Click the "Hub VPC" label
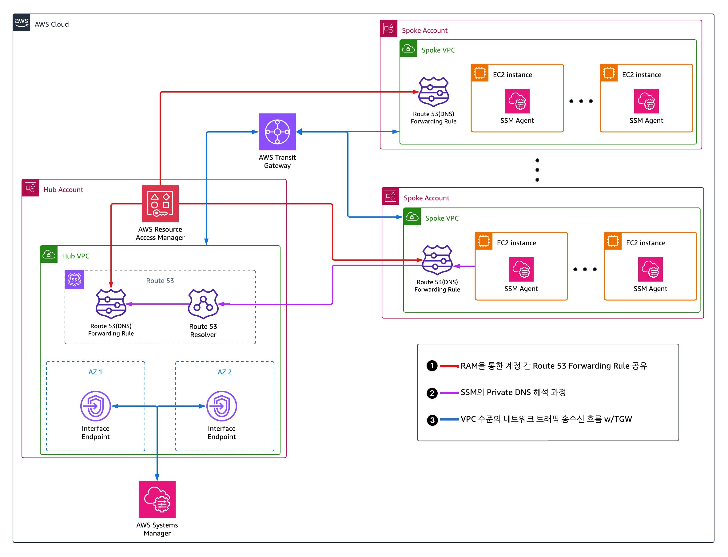Image resolution: width=728 pixels, height=557 pixels. [x=76, y=256]
